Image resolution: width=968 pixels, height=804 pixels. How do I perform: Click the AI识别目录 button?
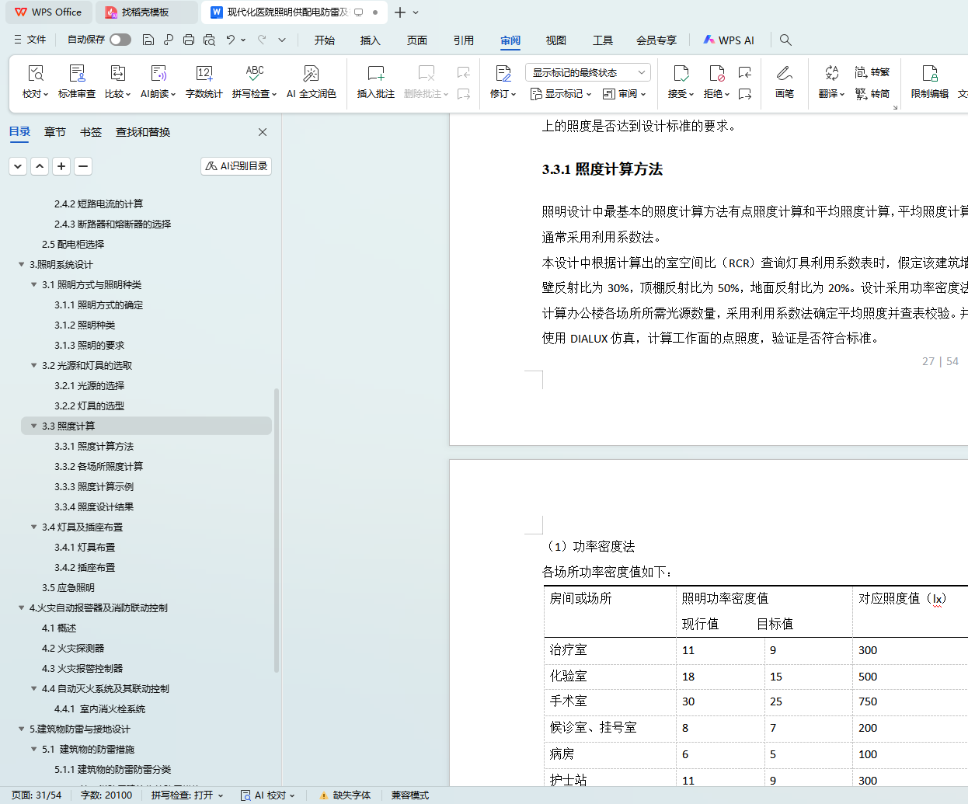pyautogui.click(x=236, y=166)
